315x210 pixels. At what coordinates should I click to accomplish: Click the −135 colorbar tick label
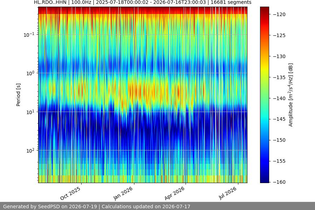coord(279,77)
